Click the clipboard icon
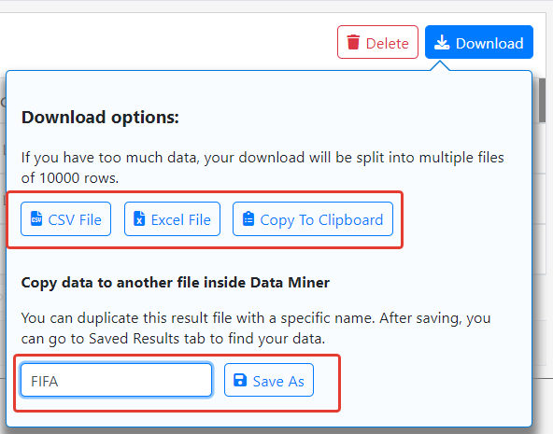Image resolution: width=553 pixels, height=434 pixels. click(248, 218)
